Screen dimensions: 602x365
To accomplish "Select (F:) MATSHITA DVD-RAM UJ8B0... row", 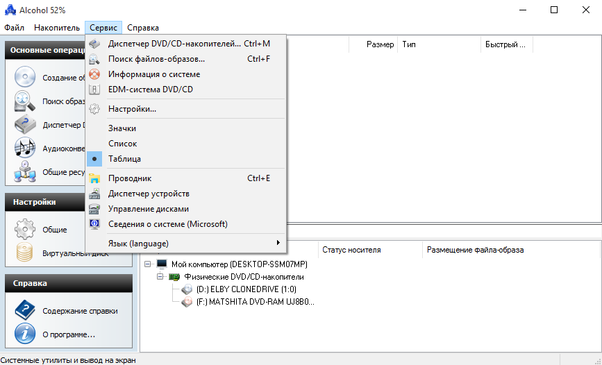I will pyautogui.click(x=255, y=302).
